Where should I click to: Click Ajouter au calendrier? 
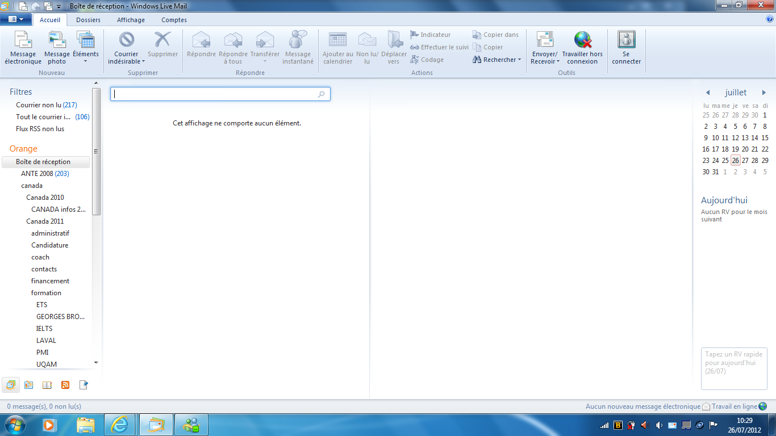click(x=337, y=47)
